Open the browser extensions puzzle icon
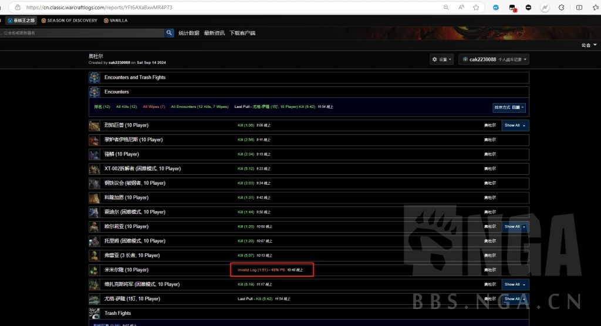This screenshot has width=601, height=326. click(x=562, y=7)
